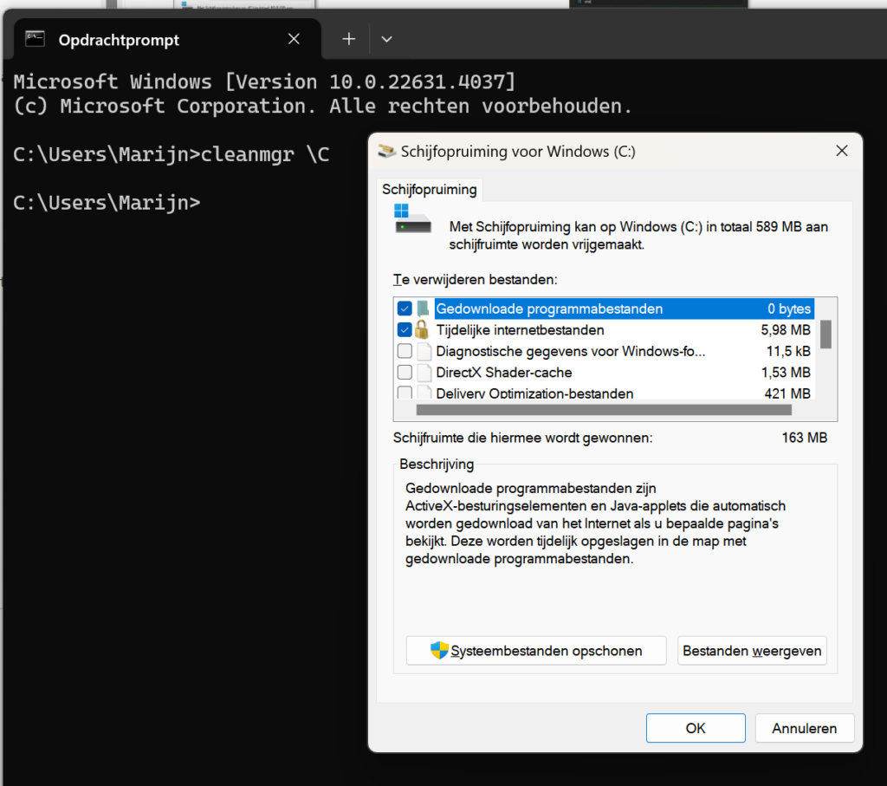Click the Schijfopruiming title bar icon

click(387, 151)
